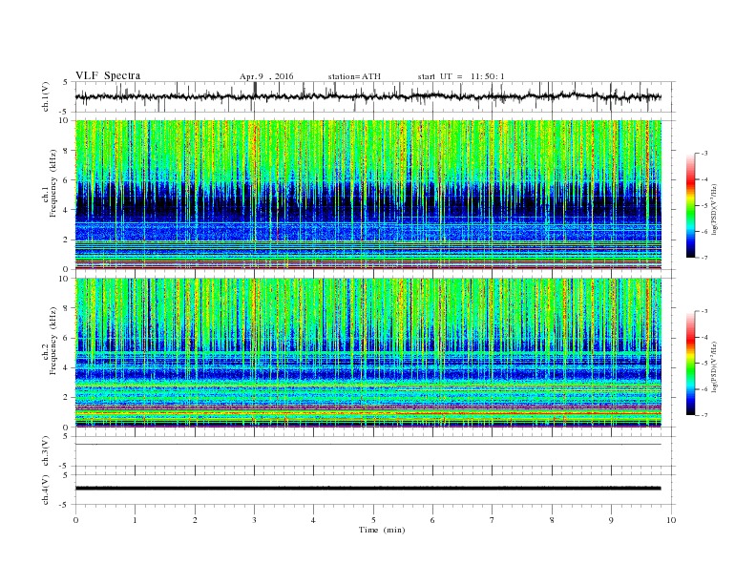Select the "start UT = 11:50: 1" text

pyautogui.click(x=461, y=76)
